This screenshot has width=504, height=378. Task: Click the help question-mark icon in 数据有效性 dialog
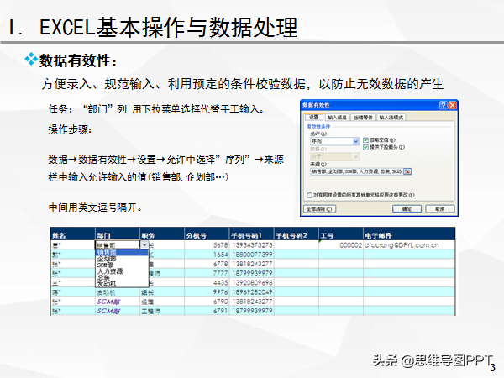click(443, 105)
